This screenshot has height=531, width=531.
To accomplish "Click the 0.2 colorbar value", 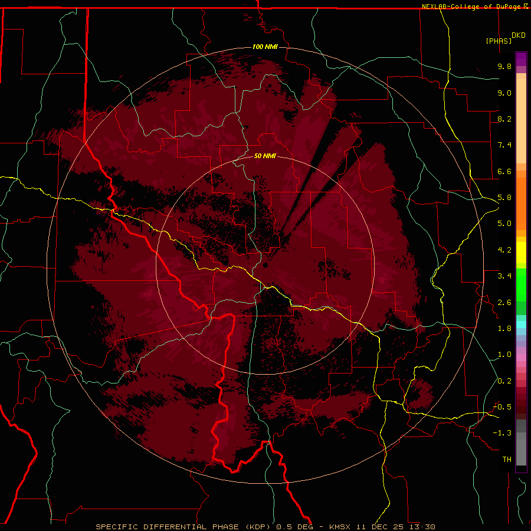I will click(504, 381).
